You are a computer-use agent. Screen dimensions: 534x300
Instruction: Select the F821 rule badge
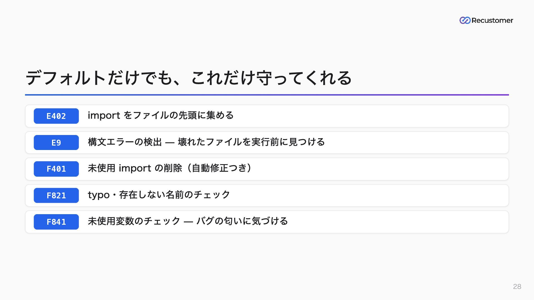(56, 196)
